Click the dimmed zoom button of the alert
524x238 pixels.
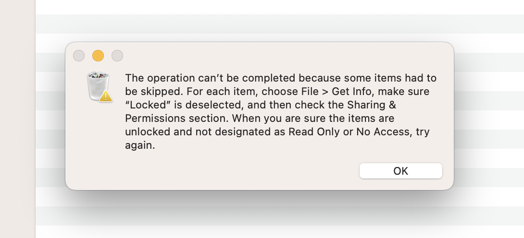[117, 56]
